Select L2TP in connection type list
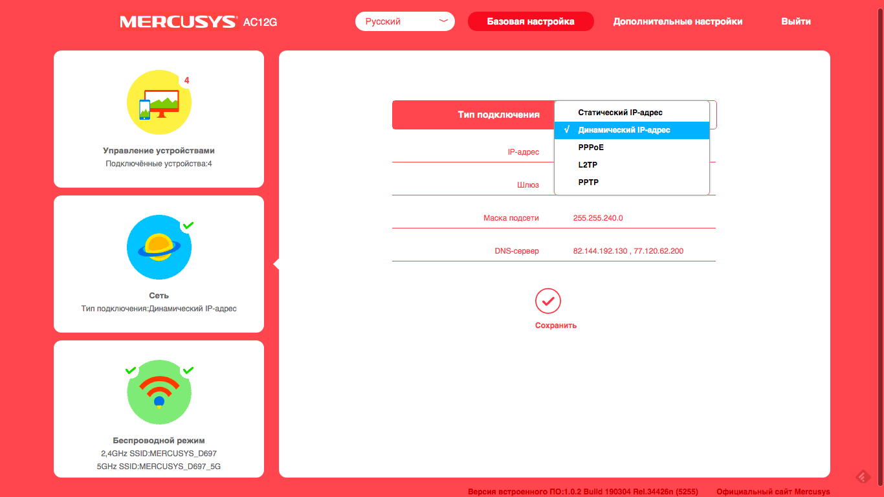 coord(588,165)
